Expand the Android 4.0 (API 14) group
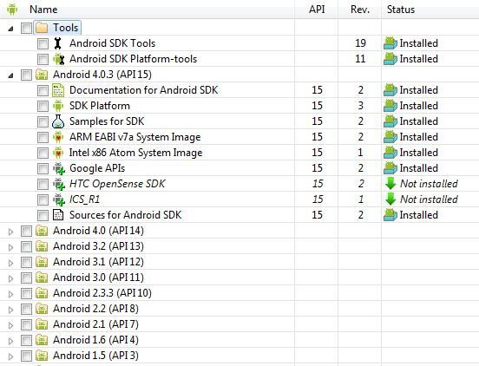 [x=10, y=232]
